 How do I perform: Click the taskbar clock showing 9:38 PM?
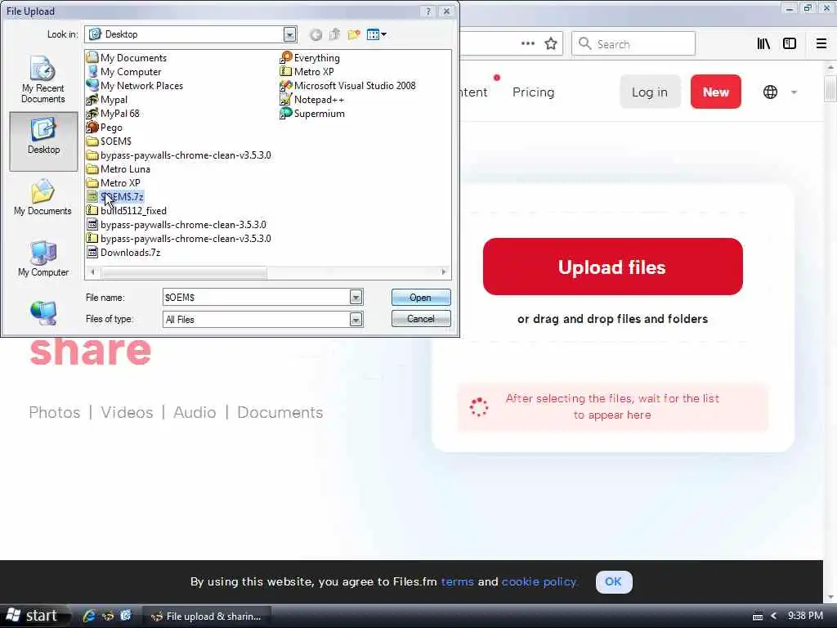(805, 616)
